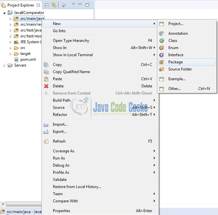Click the red Delete X icon
The image size is (218, 215).
coord(46,86)
